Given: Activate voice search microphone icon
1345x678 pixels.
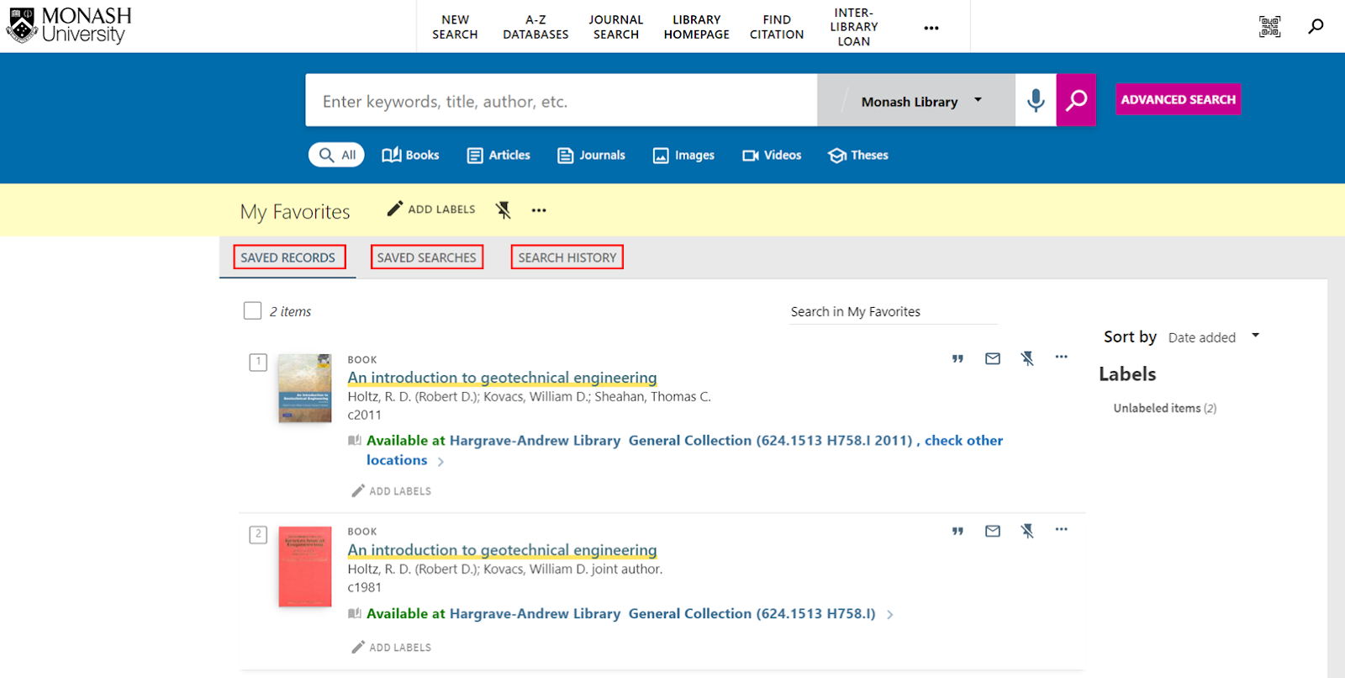Looking at the screenshot, I should pos(1036,100).
